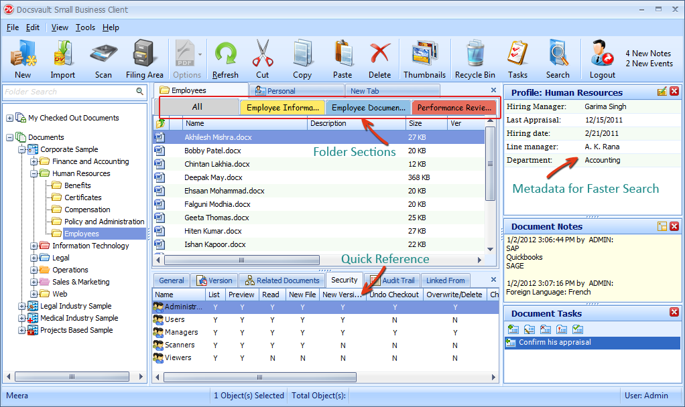Cut the selected document
685x407 pixels.
pos(263,59)
